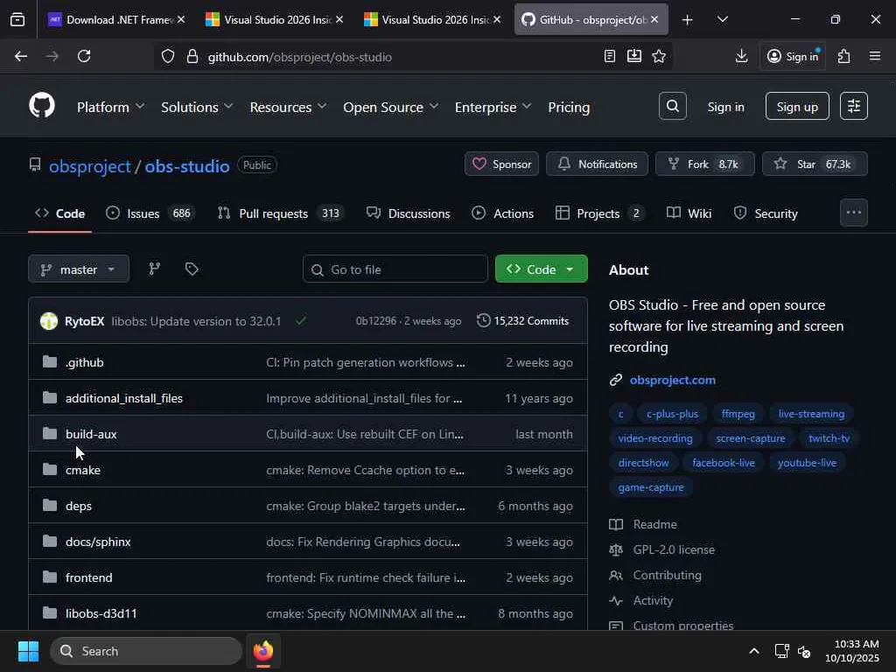Open the Discussions tab
The height and width of the screenshot is (672, 896).
pos(409,213)
